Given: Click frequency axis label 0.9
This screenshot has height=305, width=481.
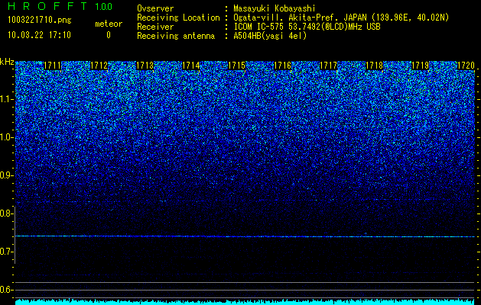Looking at the screenshot, I should coord(6,175).
